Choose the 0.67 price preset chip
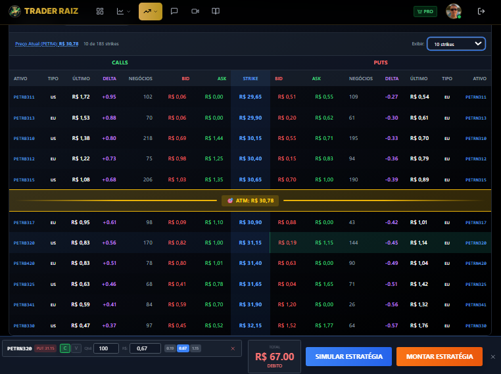Screen dimensions: 501x374 tap(183, 348)
